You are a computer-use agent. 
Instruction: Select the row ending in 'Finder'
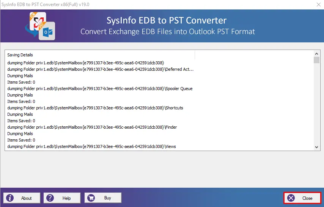click(x=92, y=127)
